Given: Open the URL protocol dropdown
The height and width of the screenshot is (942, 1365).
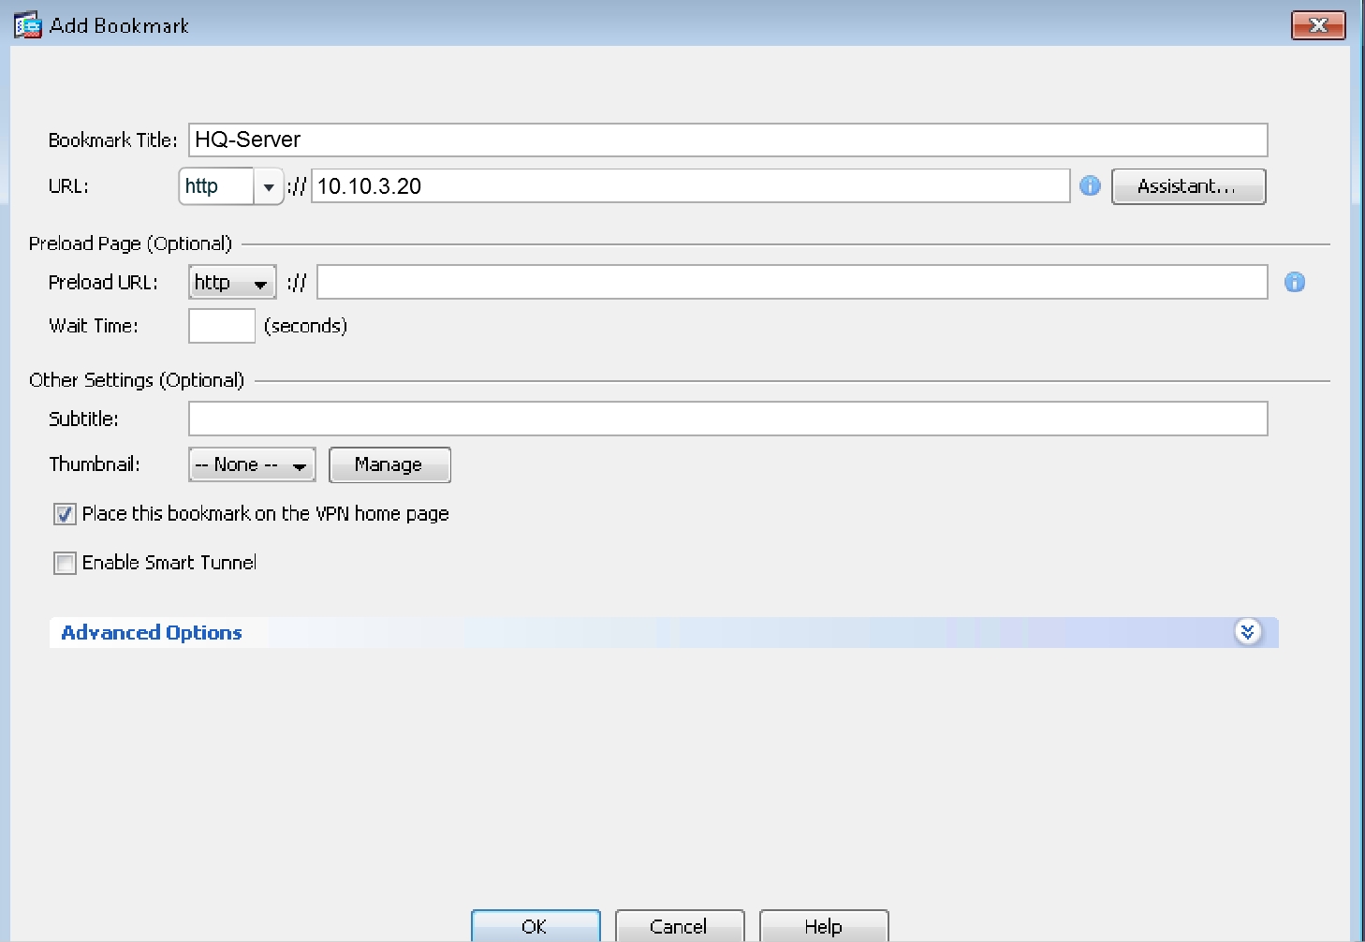Looking at the screenshot, I should (x=268, y=186).
